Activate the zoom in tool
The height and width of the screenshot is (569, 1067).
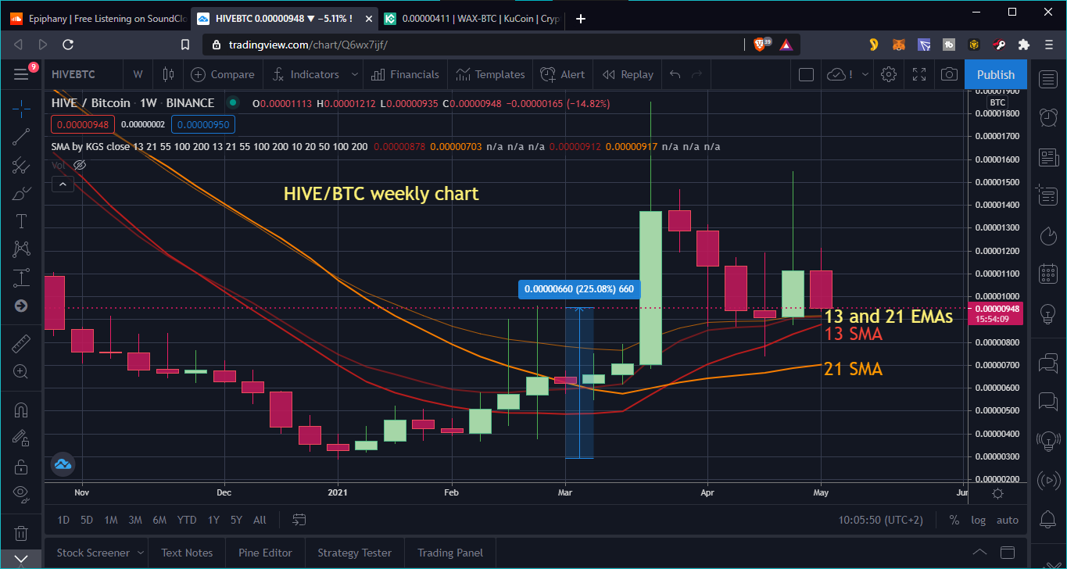(21, 372)
